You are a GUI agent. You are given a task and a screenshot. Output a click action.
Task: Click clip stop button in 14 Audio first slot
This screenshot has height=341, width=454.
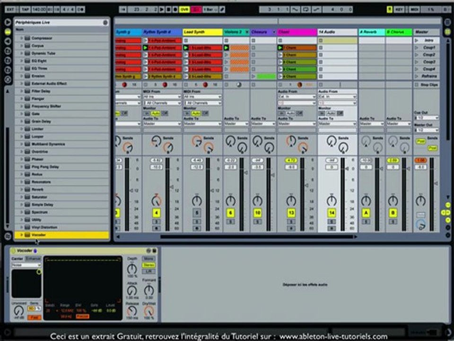point(321,41)
